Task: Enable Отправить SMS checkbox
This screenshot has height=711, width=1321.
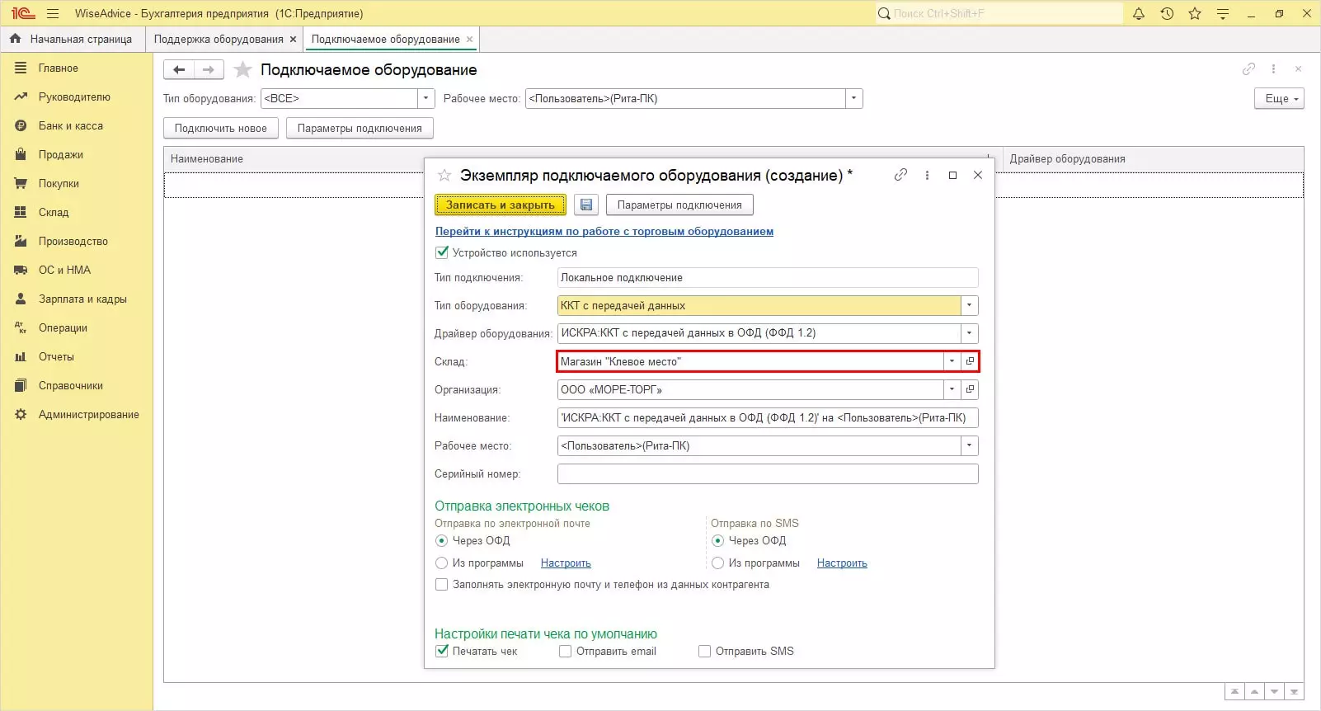Action: [x=704, y=651]
